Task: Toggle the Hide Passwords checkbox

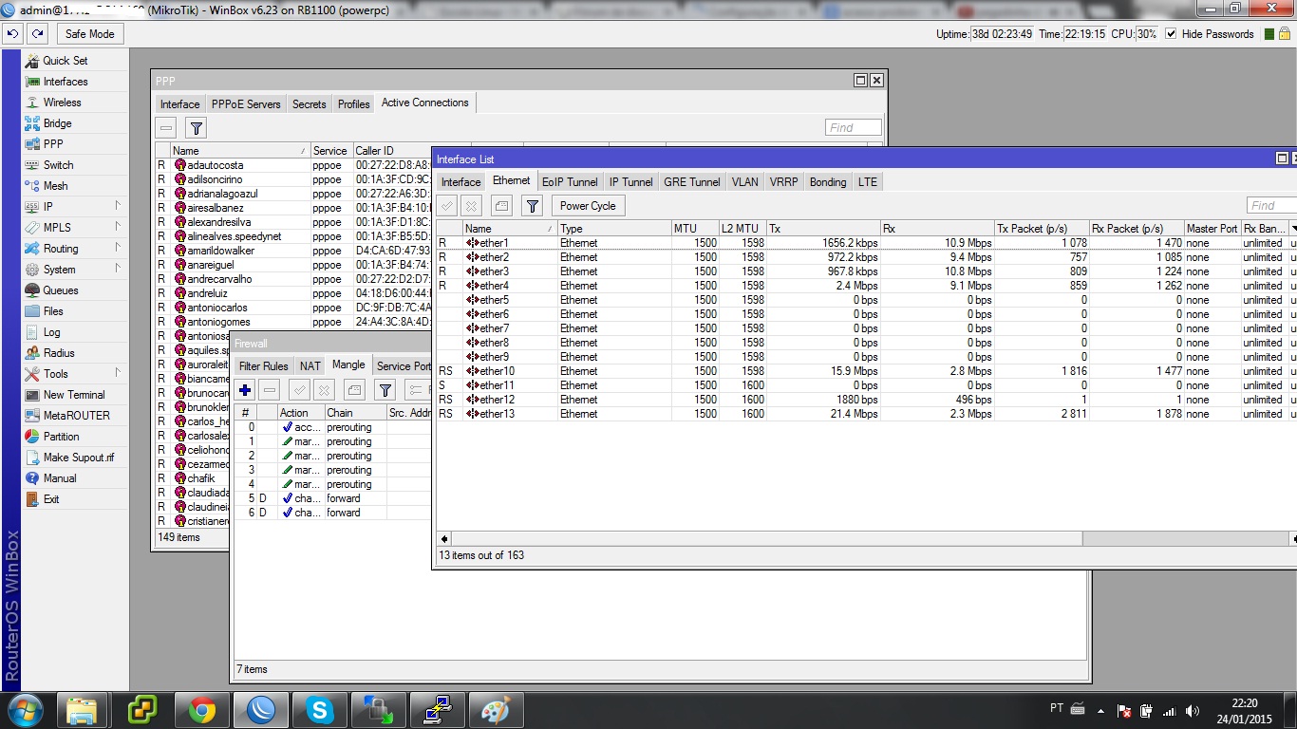Action: coord(1171,34)
